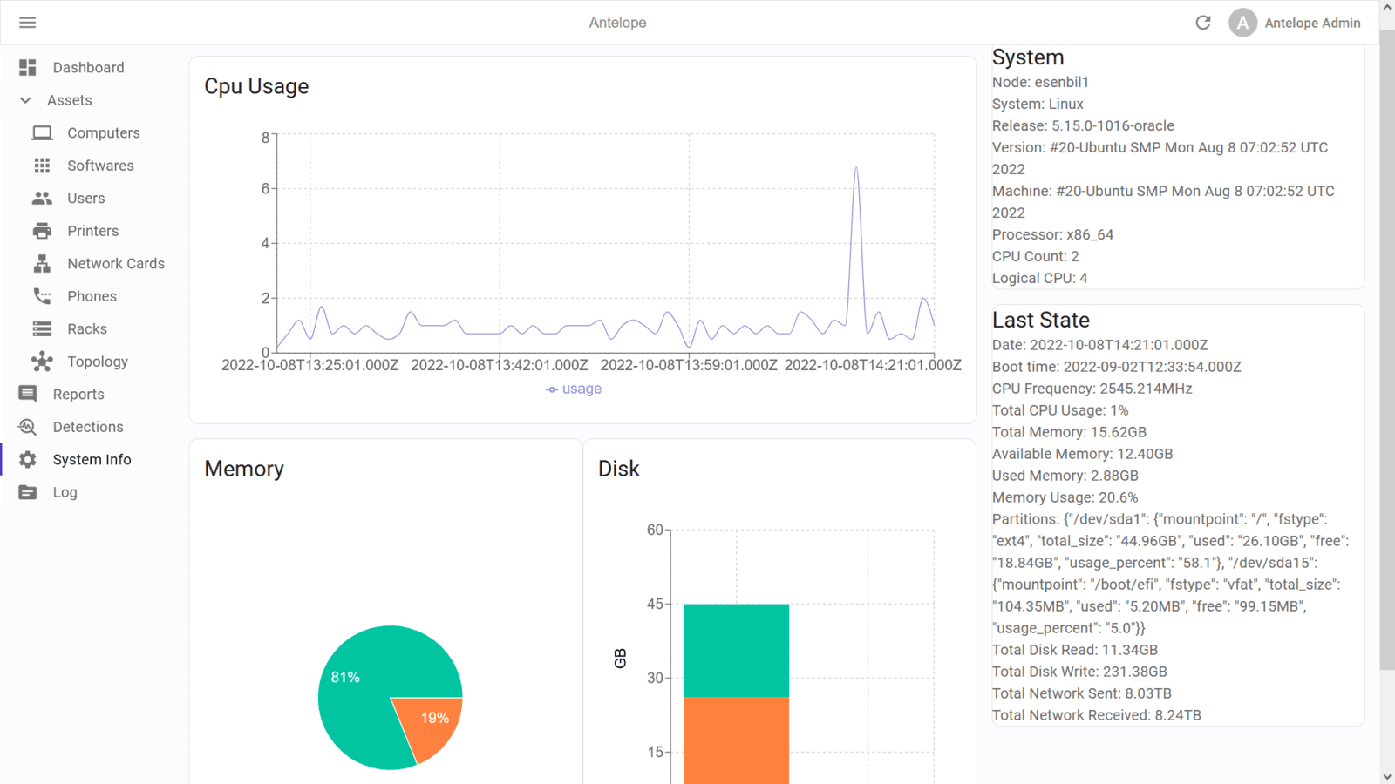
Task: Click 'Total CPU Usage: 1%' text
Action: 1060,410
